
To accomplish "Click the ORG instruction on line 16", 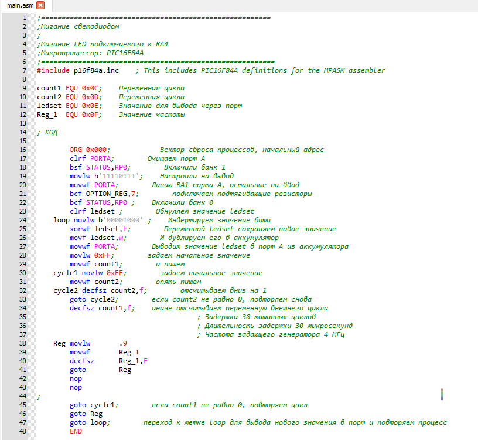I will pyautogui.click(x=76, y=150).
